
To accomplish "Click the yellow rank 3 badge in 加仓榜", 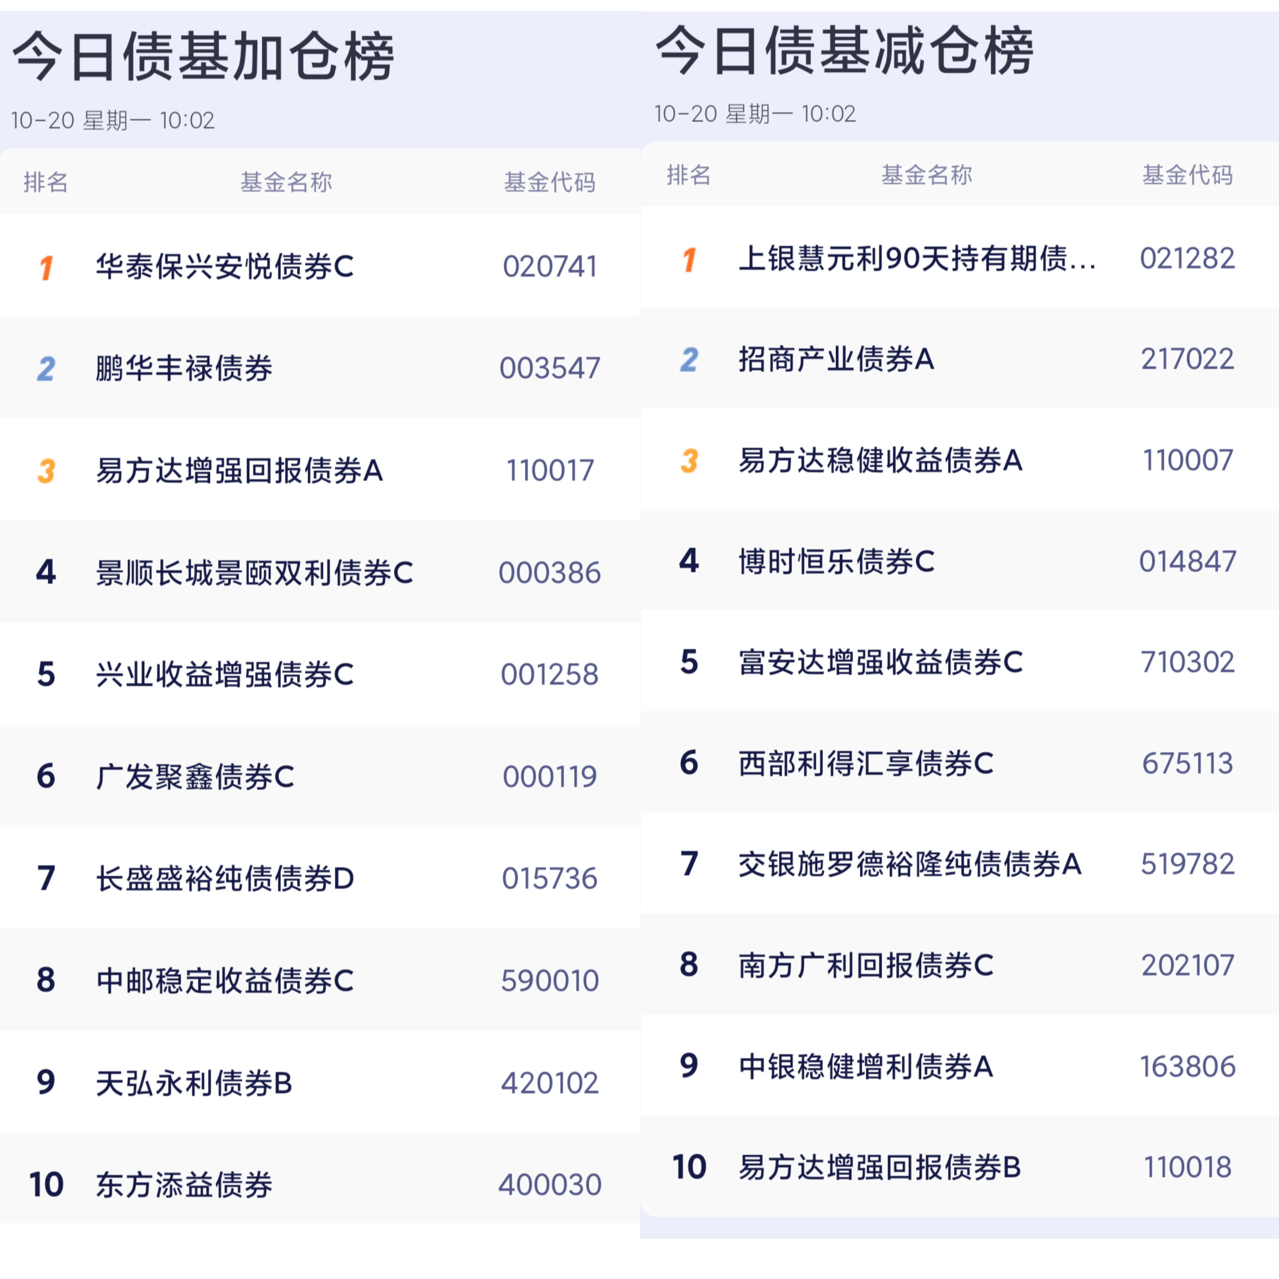I will pos(46,471).
